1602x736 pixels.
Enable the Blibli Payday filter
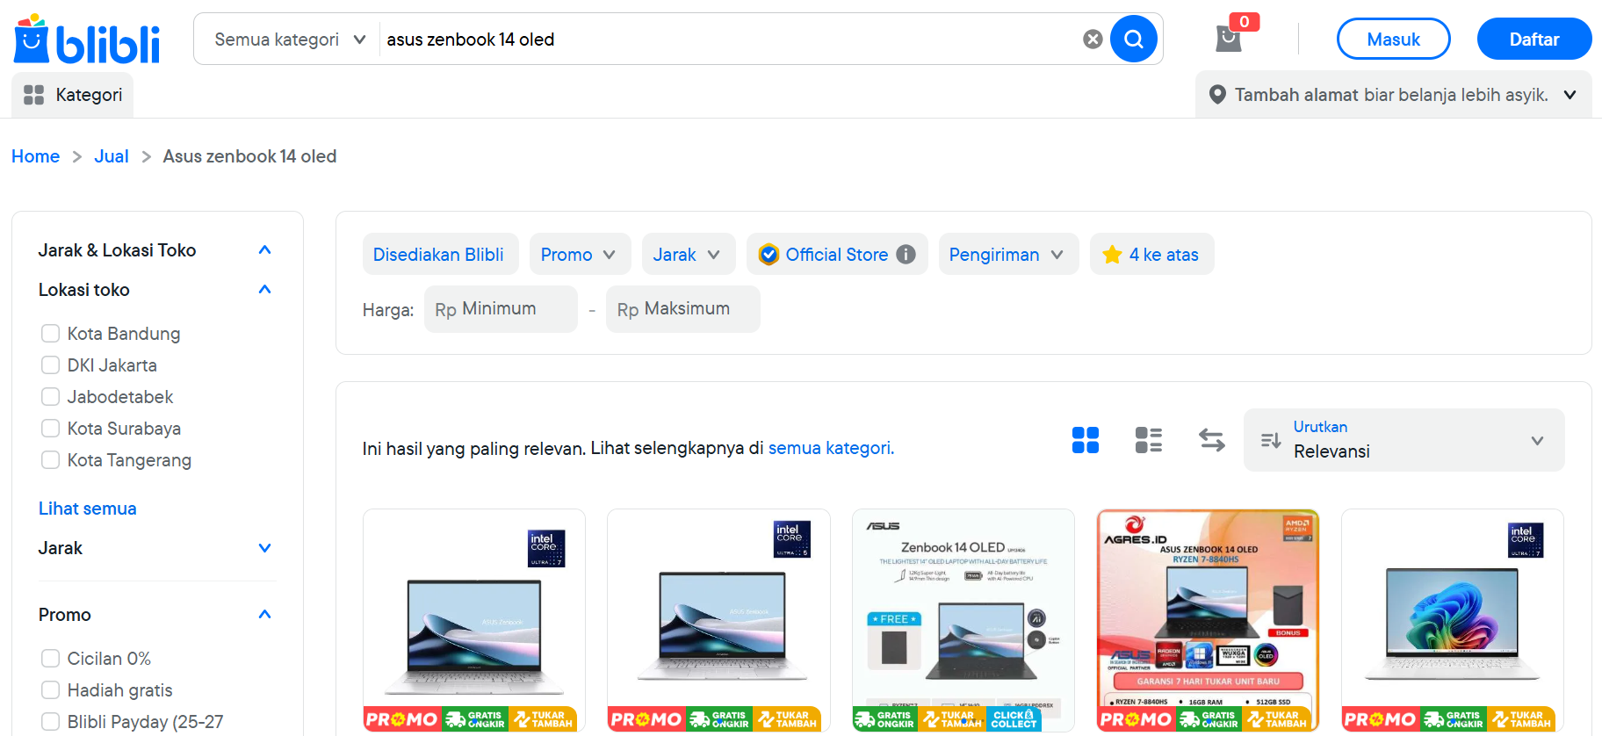point(51,722)
